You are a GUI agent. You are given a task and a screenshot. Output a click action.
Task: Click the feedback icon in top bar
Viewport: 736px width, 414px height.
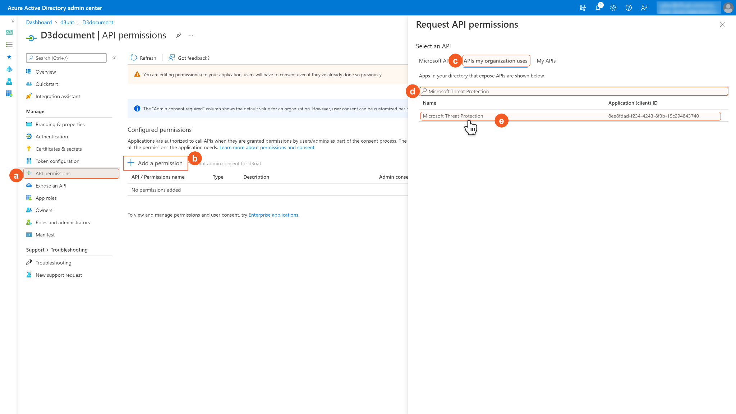click(644, 8)
